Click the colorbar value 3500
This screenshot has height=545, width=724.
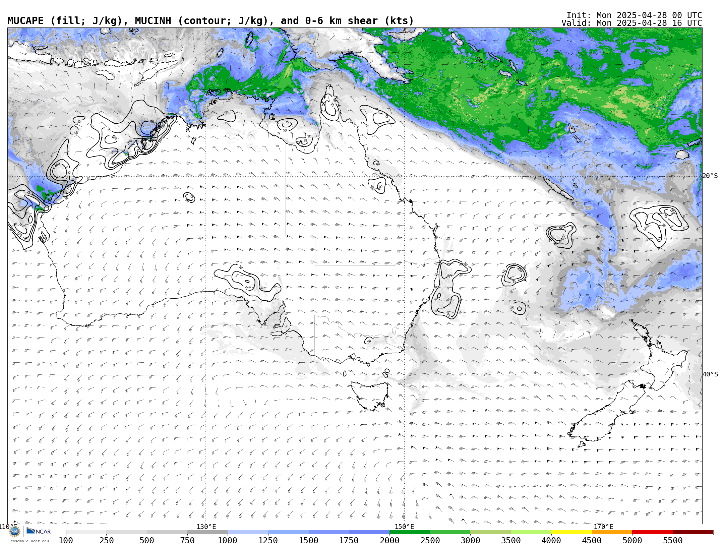pyautogui.click(x=511, y=541)
